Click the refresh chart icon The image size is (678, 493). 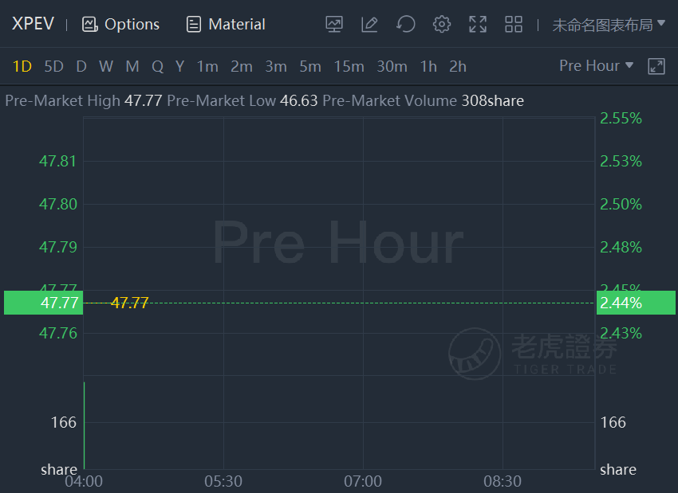point(405,24)
